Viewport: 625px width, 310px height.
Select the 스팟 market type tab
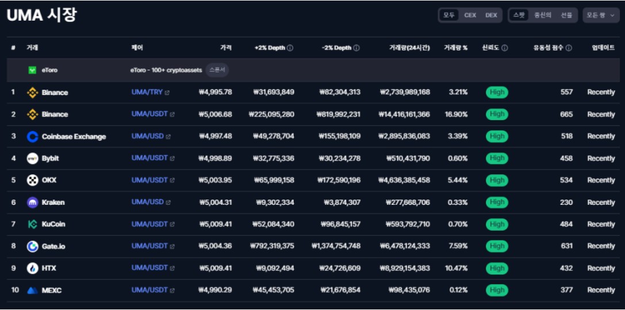coord(519,15)
